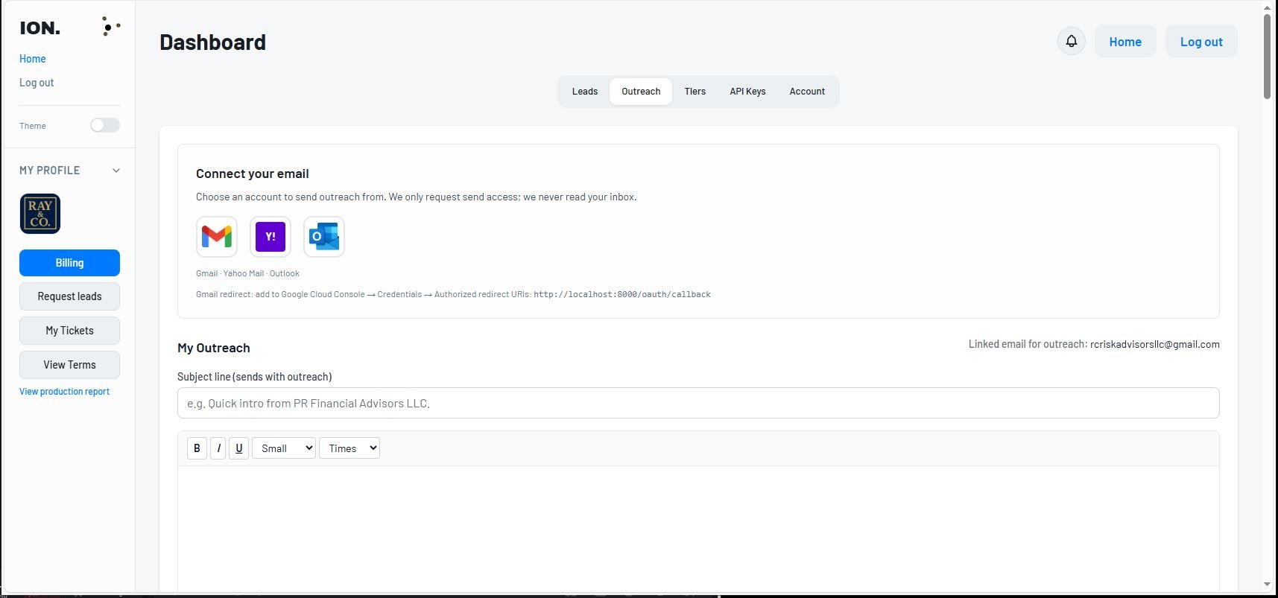Click the linked email rcriskadvisorsllc@gmail.com
This screenshot has width=1278, height=598.
click(x=1155, y=344)
